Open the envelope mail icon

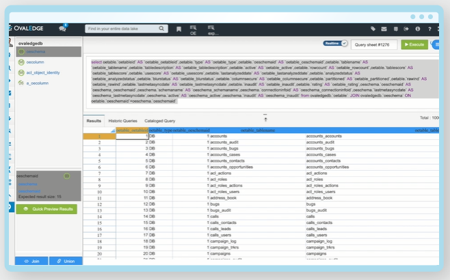click(x=384, y=29)
